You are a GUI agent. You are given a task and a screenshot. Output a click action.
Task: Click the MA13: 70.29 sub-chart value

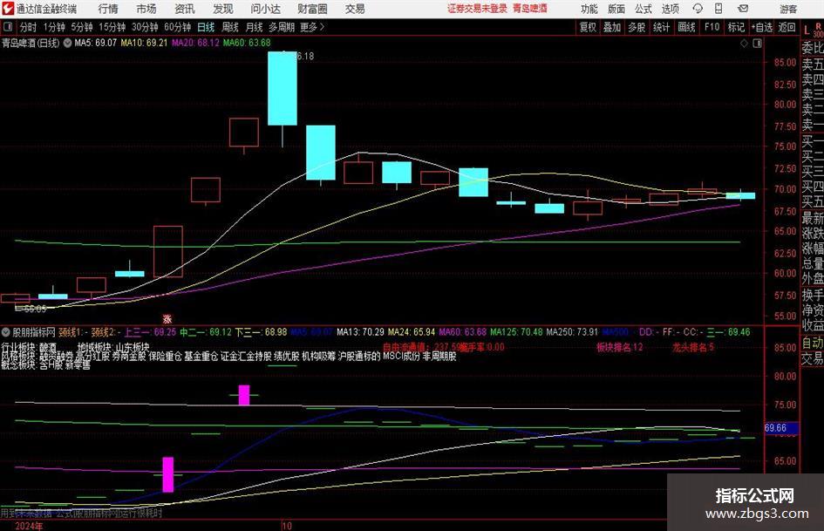click(x=360, y=332)
